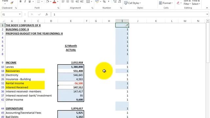This screenshot has height=118, width=210.
Task: Open Name Box dropdown arrow
Action: (20, 14)
